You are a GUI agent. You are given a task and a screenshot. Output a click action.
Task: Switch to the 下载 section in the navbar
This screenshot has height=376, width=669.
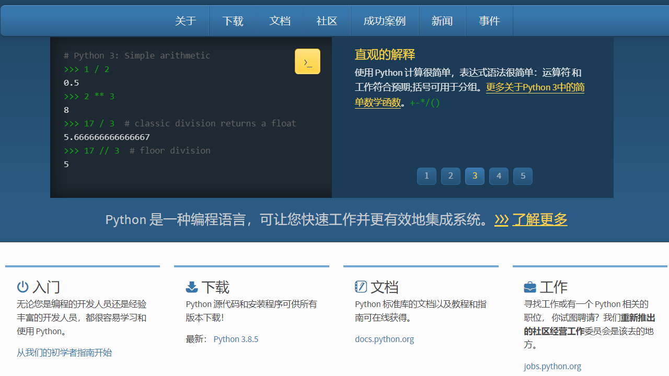[233, 21]
